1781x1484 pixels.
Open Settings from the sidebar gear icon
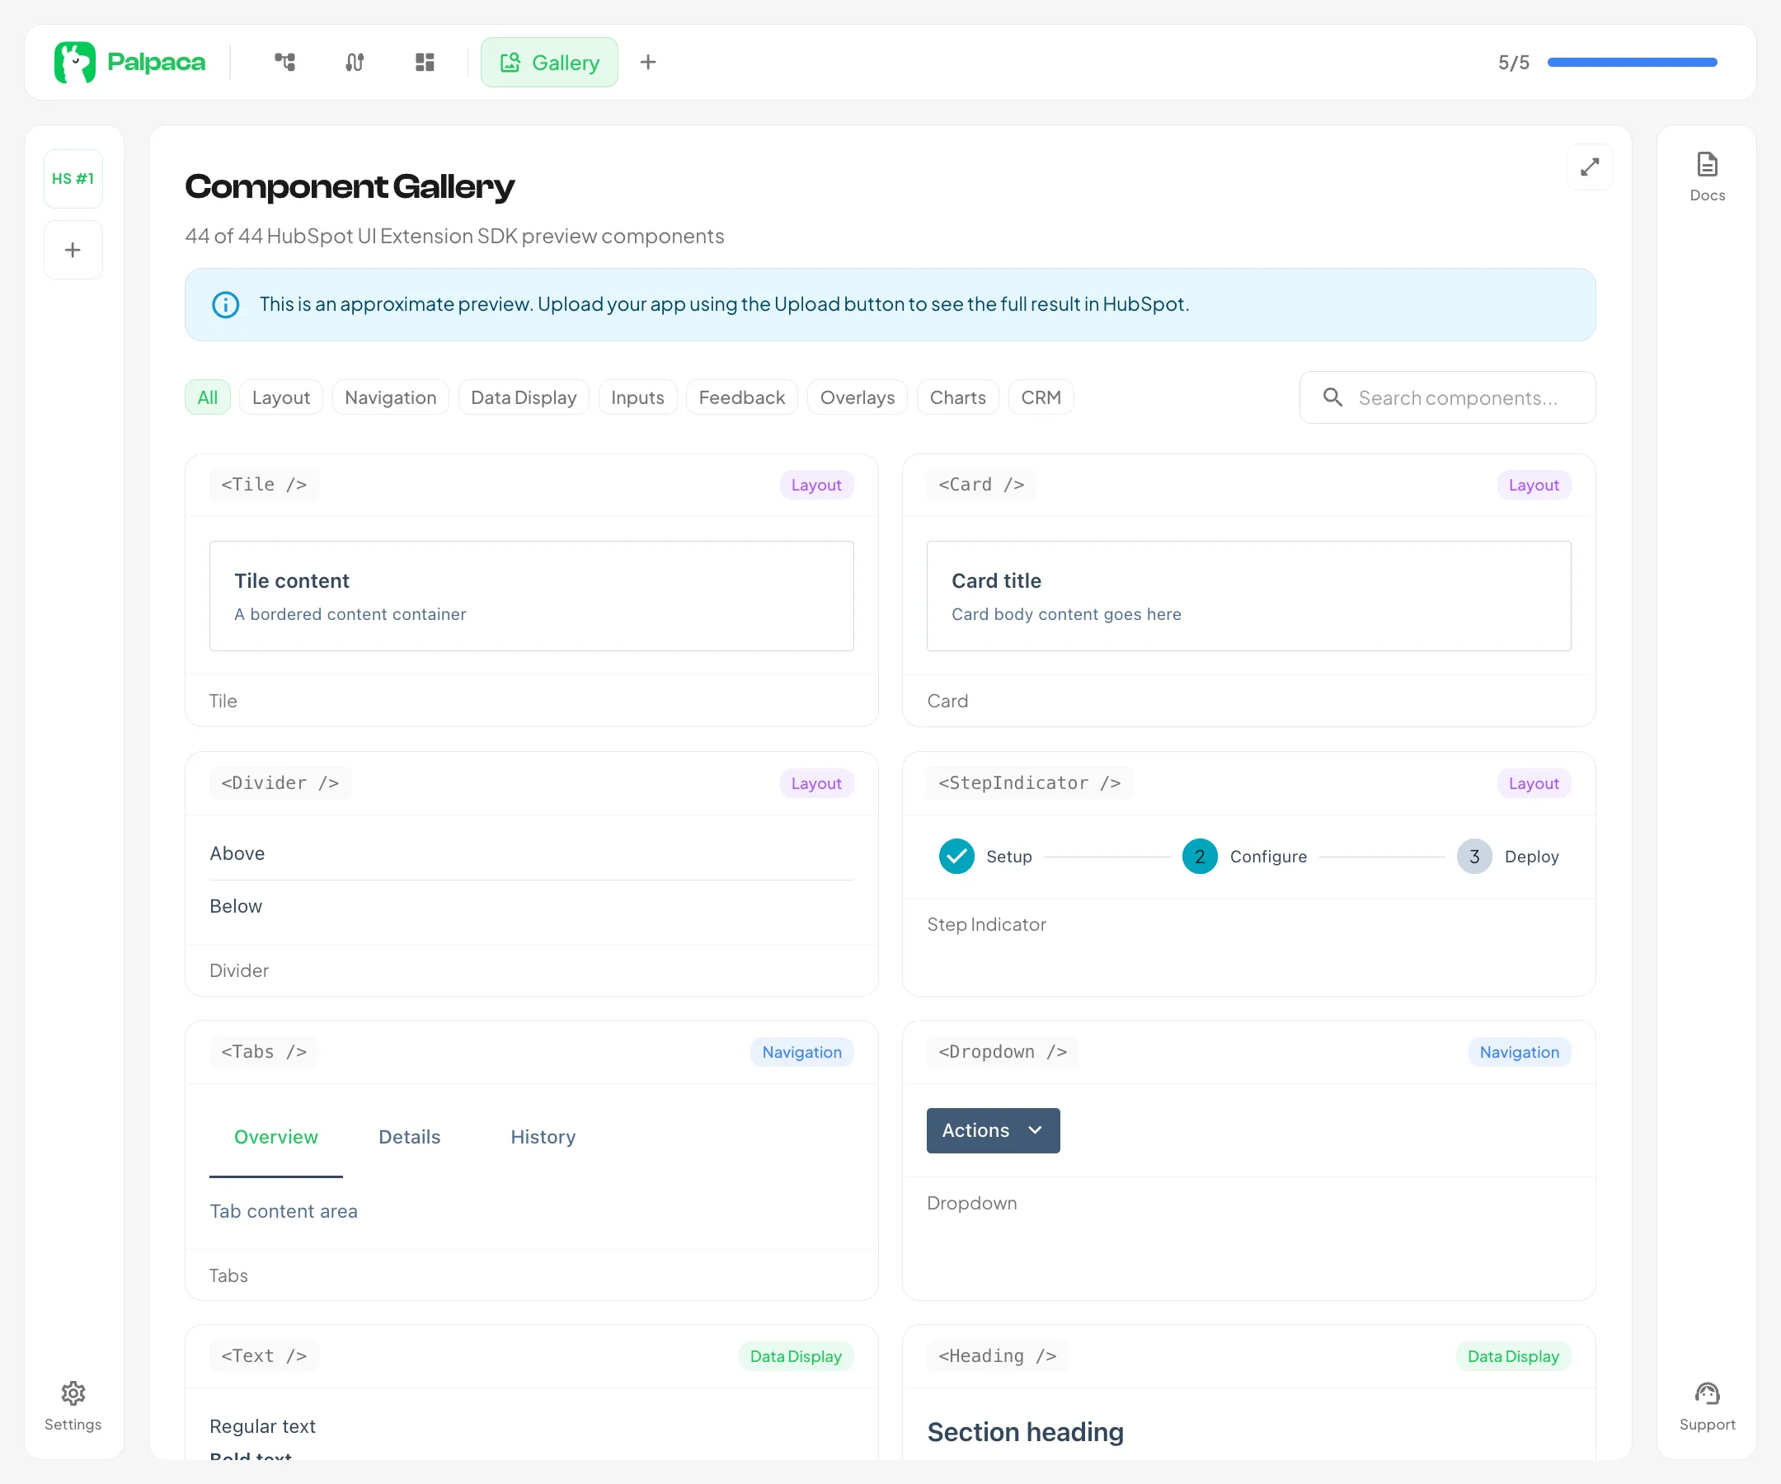(73, 1393)
